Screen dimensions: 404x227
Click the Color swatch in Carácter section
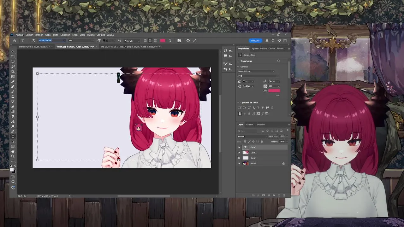click(x=274, y=91)
